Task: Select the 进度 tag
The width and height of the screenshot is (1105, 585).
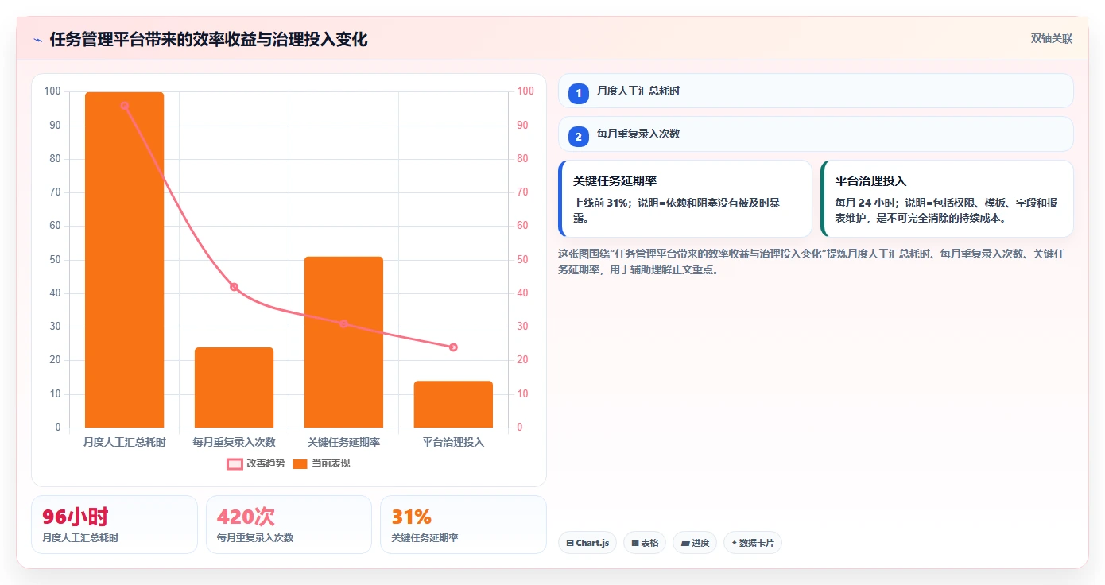Action: coord(695,543)
